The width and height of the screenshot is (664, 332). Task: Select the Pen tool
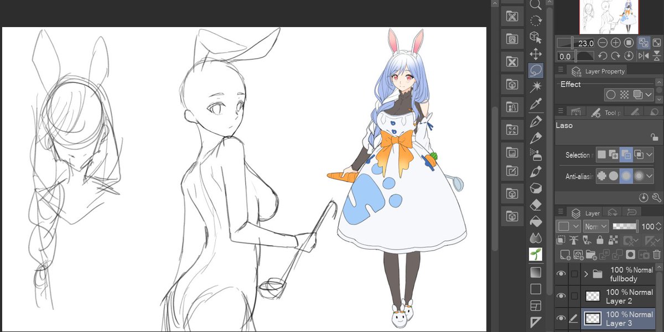click(x=535, y=122)
